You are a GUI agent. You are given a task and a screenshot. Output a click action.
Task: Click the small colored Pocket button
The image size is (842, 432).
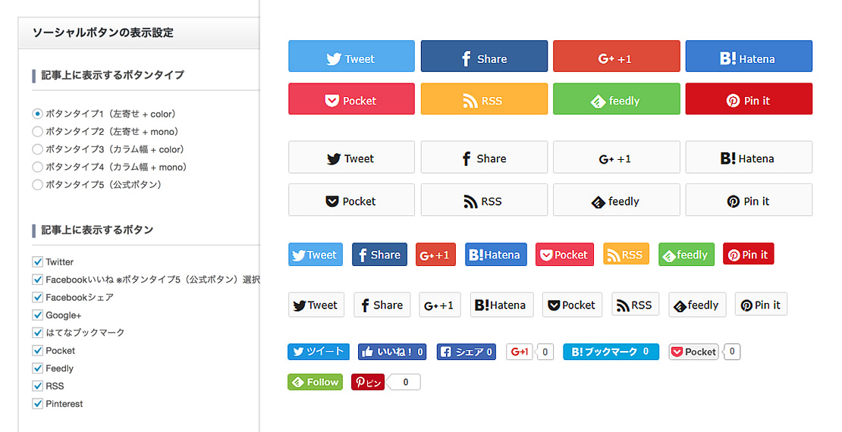point(565,255)
